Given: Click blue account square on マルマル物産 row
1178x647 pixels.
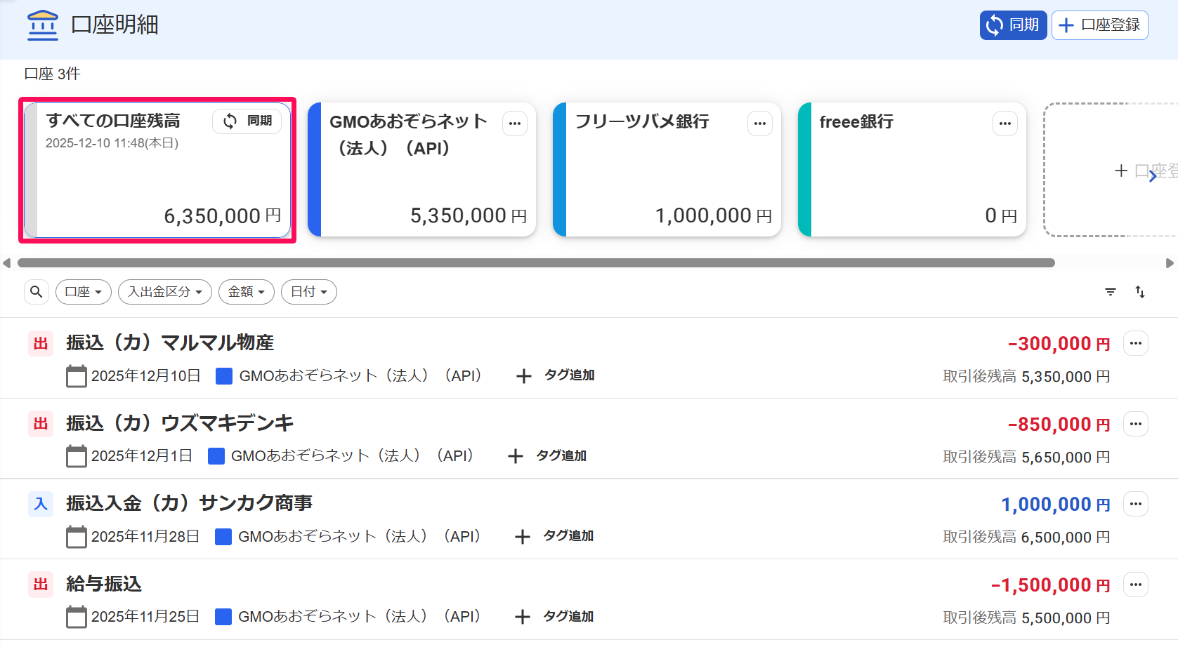Looking at the screenshot, I should tap(224, 376).
